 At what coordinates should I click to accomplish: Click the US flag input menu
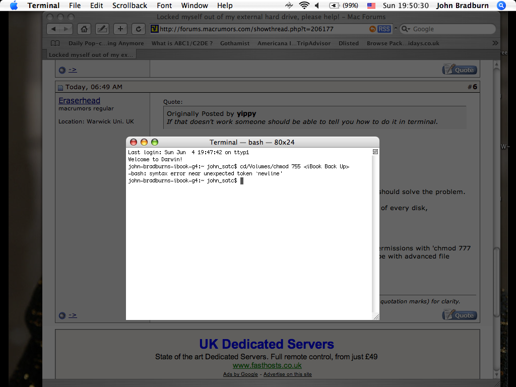point(371,6)
